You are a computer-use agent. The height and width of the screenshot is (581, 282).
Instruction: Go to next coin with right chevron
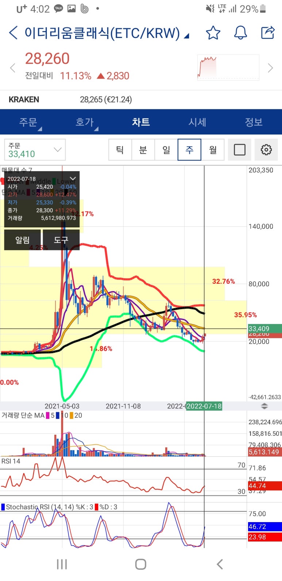(270, 68)
